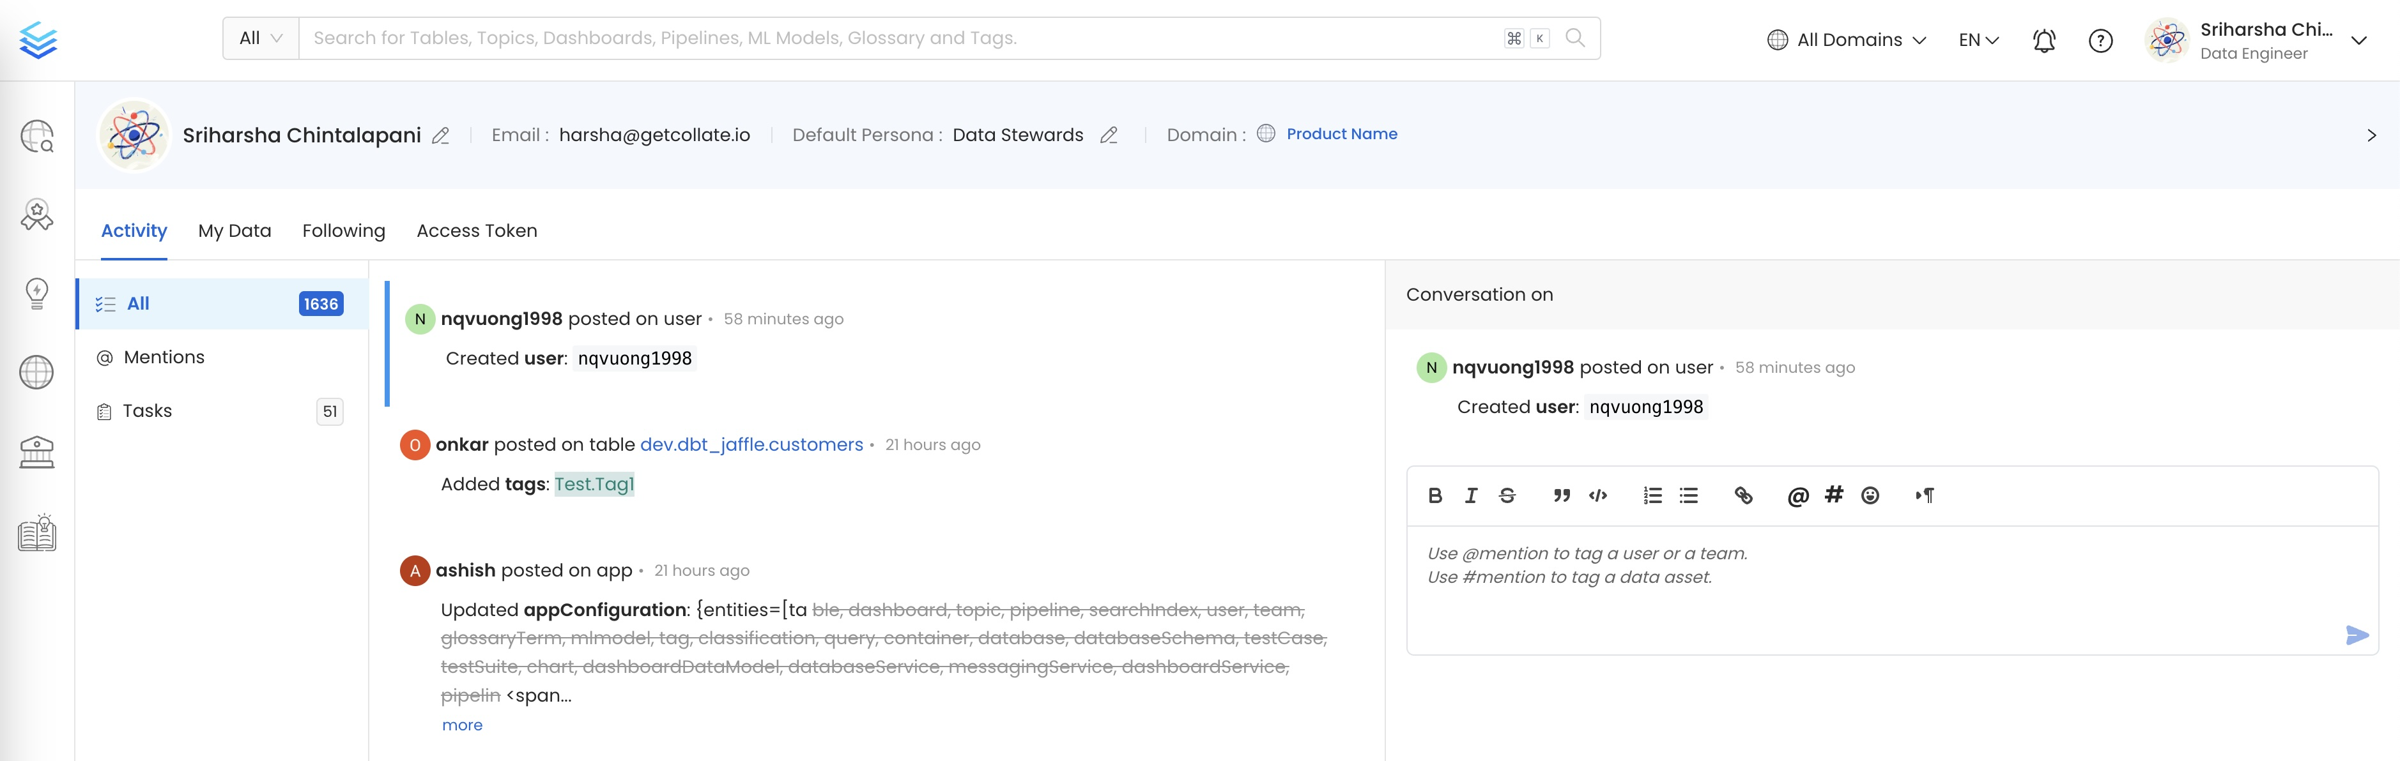Open the Knowledge Center book icon in sidebar
Screen dimensions: 2400x761
point(36,532)
